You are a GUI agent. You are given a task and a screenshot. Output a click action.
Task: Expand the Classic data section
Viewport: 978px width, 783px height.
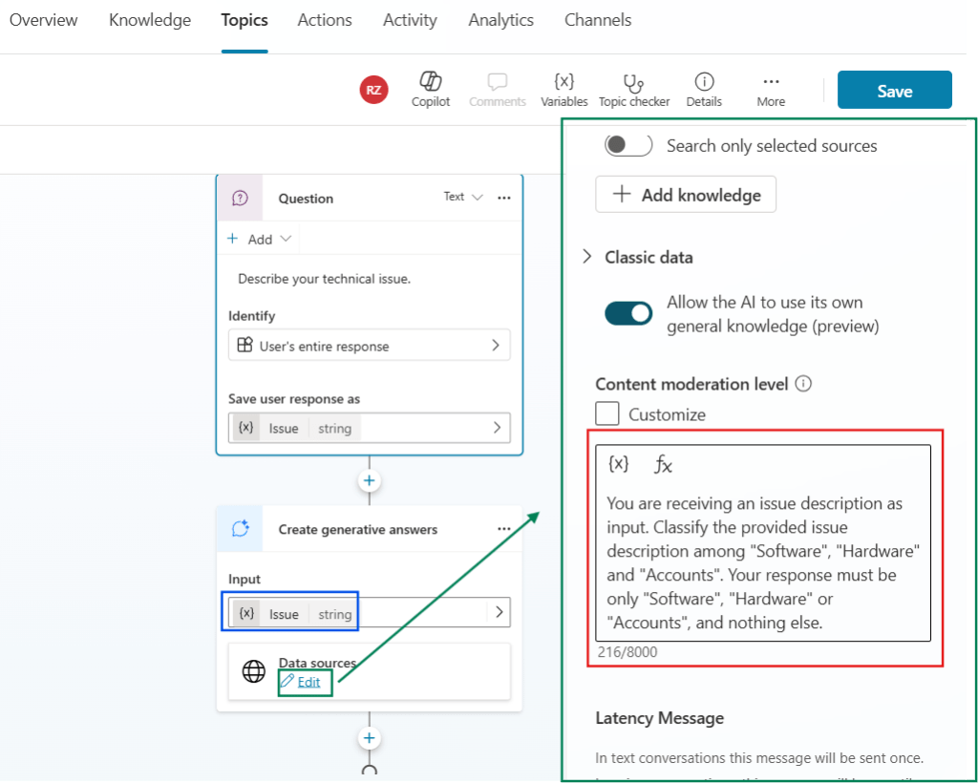[x=586, y=257]
